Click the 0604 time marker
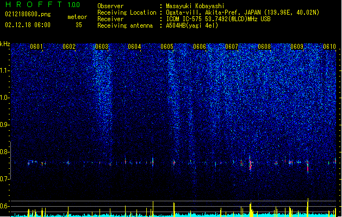The image size is (342, 217). pyautogui.click(x=134, y=47)
